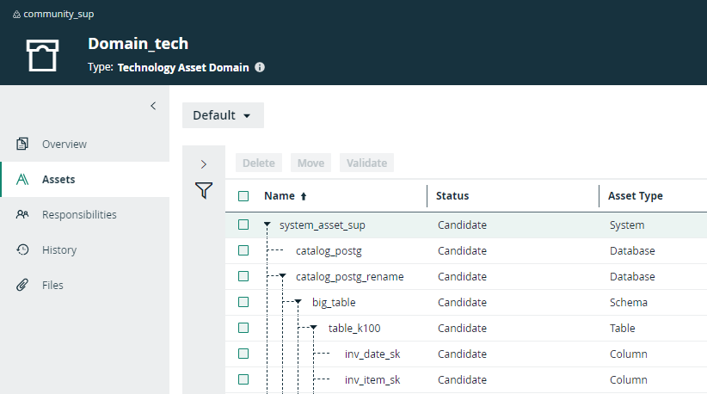Click the info icon beside Technology Asset Domain
The height and width of the screenshot is (394, 707).
(x=260, y=67)
